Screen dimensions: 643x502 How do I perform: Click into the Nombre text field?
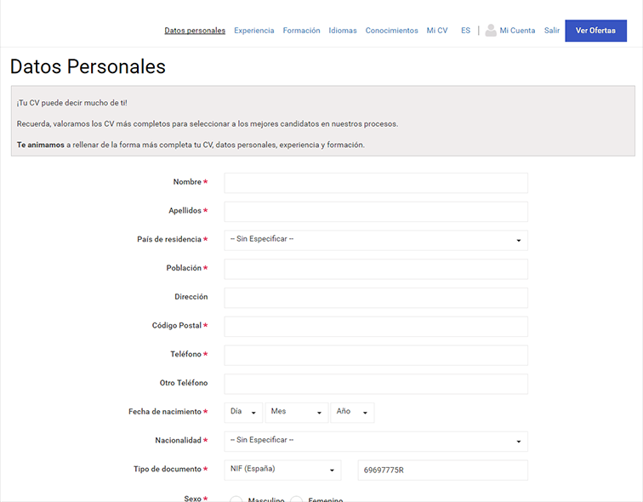[375, 183]
